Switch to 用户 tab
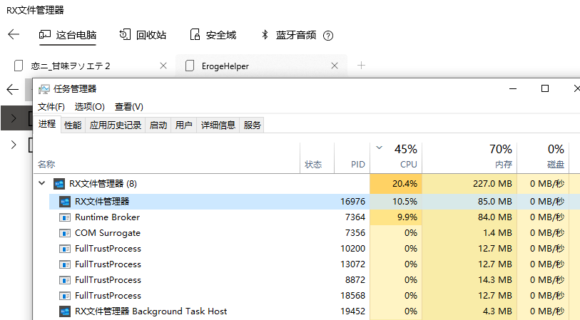The height and width of the screenshot is (320, 580). click(184, 125)
